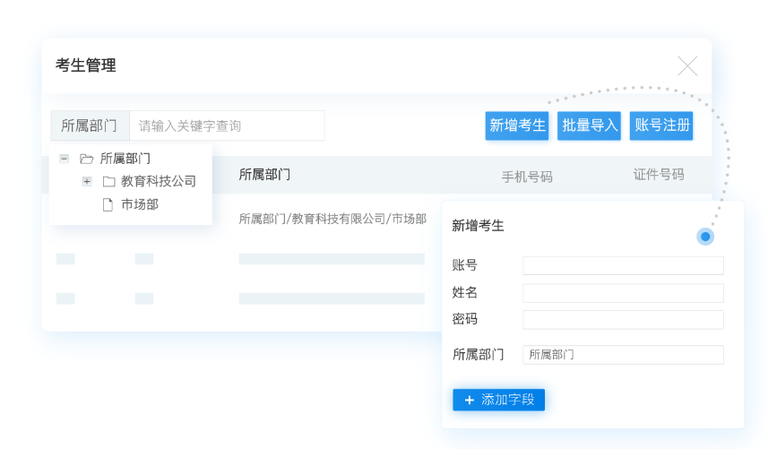Viewport: 777px width, 449px height.
Task: Click the file icon next to 市场部
Action: (x=108, y=204)
